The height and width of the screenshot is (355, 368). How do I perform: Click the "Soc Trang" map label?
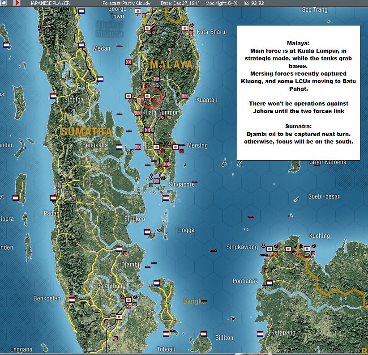click(315, 9)
